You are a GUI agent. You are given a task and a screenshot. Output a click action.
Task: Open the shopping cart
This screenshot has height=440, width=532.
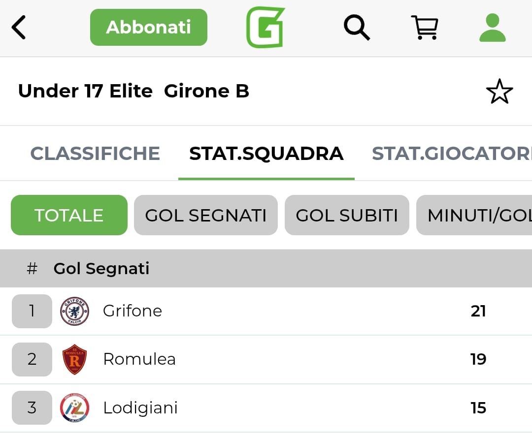424,28
